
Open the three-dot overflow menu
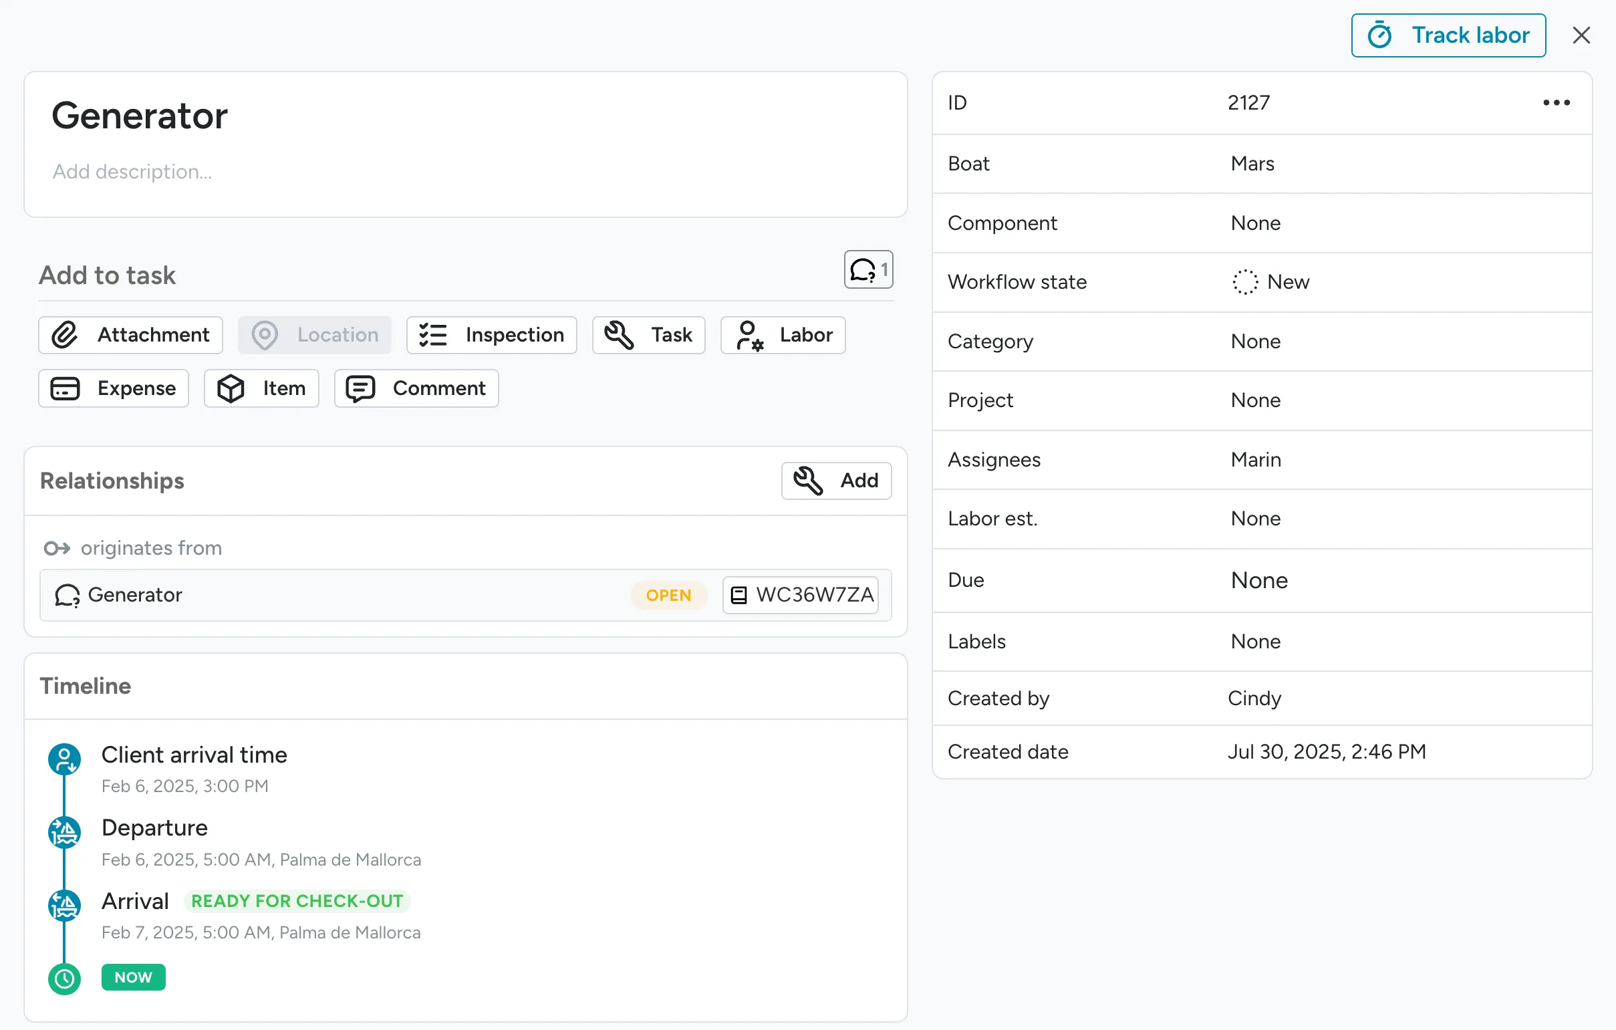[x=1557, y=102]
